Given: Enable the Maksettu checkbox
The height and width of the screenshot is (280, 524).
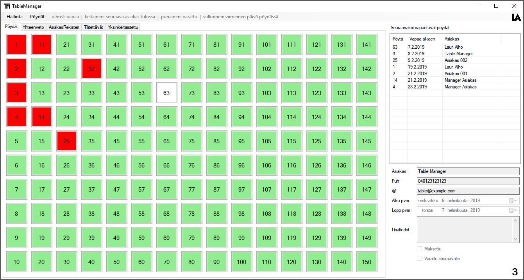Looking at the screenshot, I should [419, 248].
